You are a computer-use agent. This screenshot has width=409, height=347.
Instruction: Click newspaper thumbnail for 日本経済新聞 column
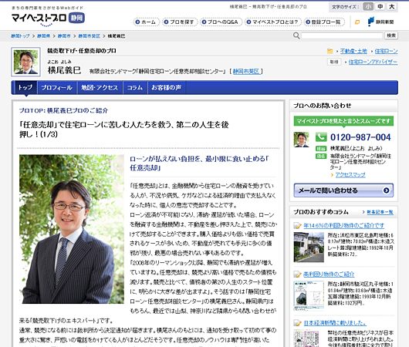pos(306,339)
